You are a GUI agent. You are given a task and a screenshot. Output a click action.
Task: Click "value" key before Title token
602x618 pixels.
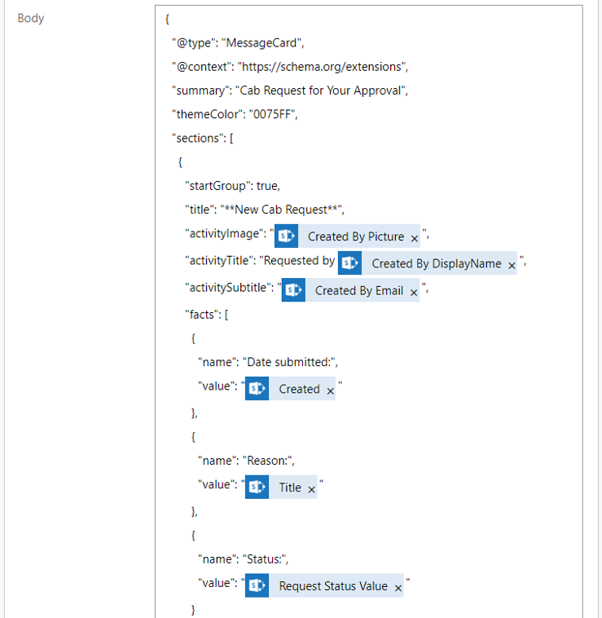coord(218,484)
